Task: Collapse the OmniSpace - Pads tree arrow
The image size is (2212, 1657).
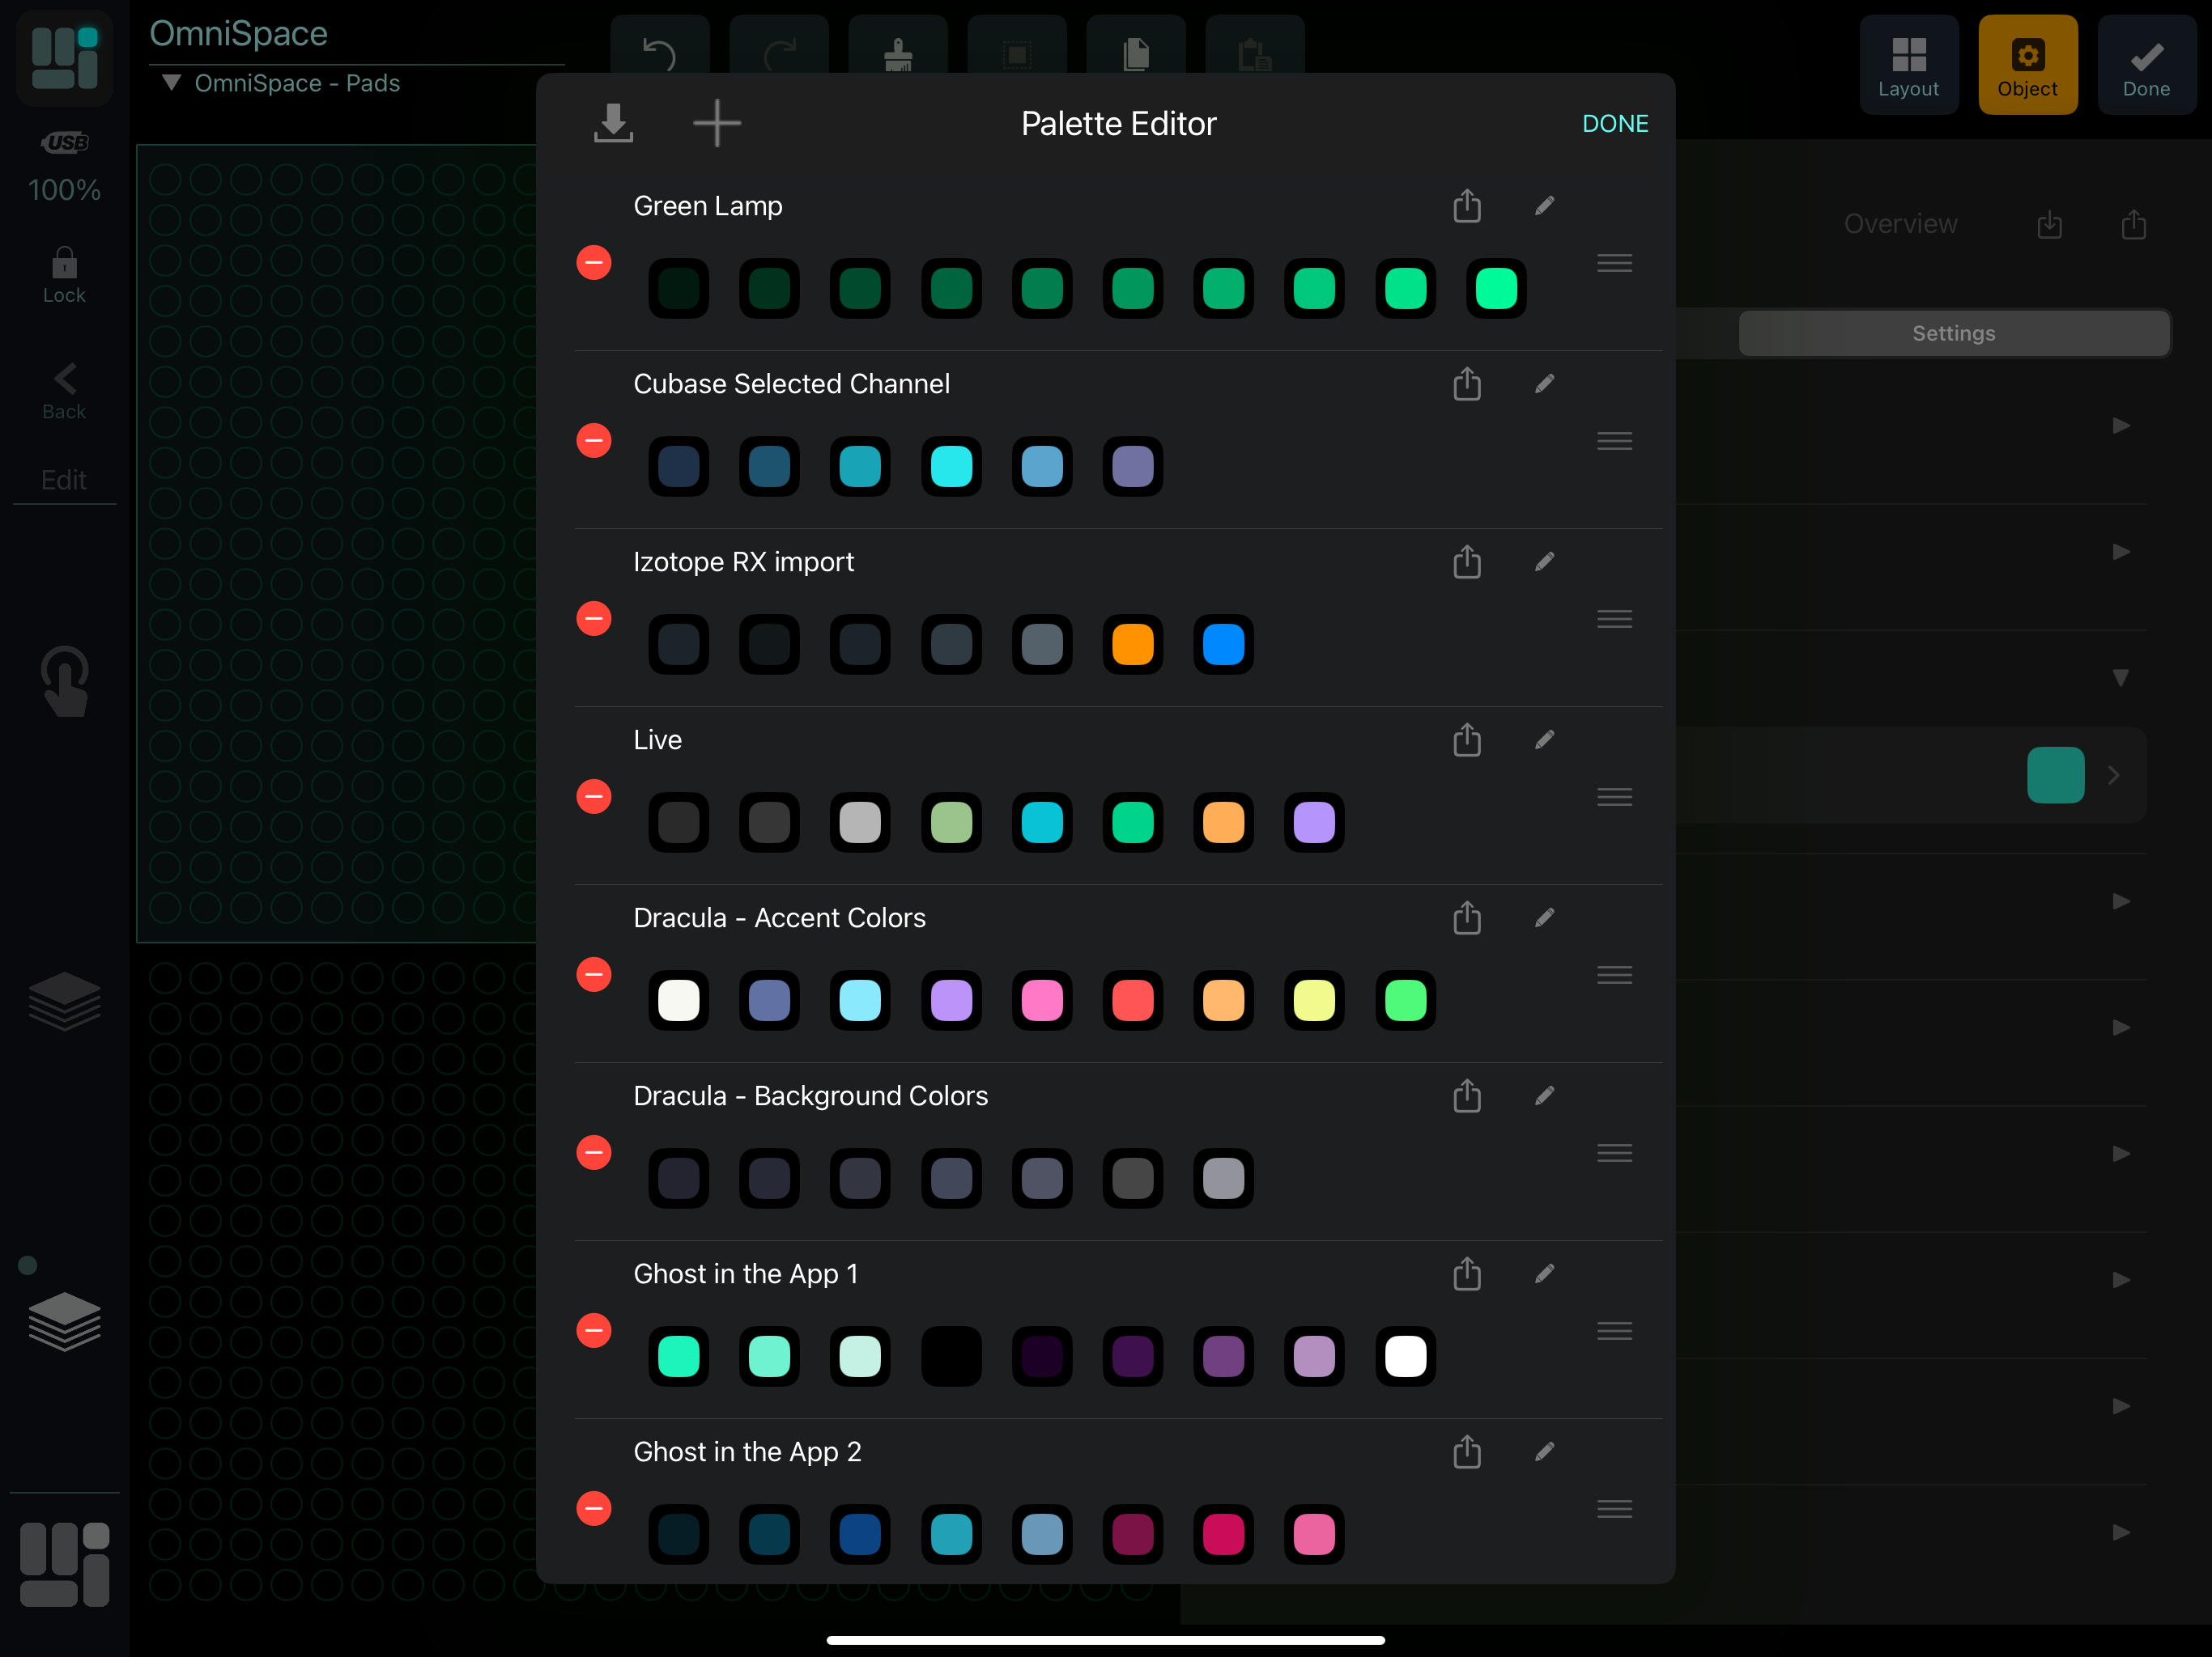Action: (172, 83)
